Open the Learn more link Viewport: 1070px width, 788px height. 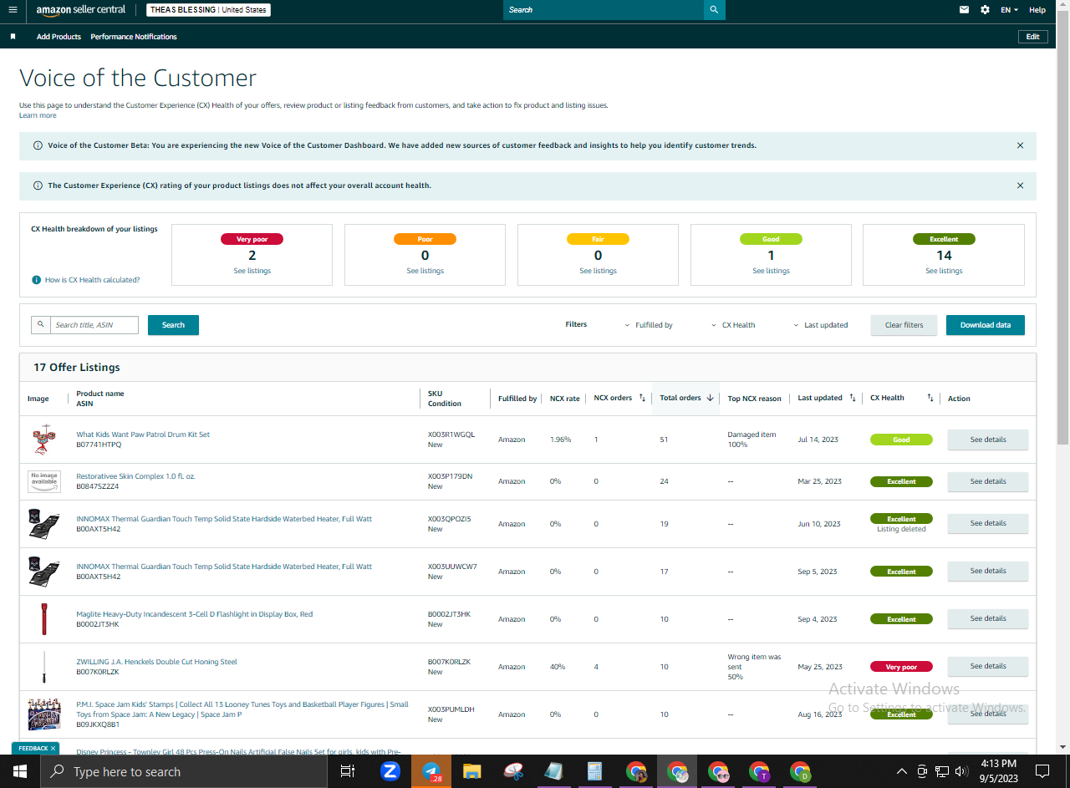[38, 115]
